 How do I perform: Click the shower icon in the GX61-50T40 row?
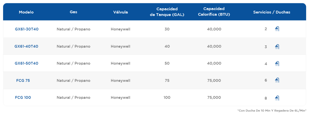point(277,63)
